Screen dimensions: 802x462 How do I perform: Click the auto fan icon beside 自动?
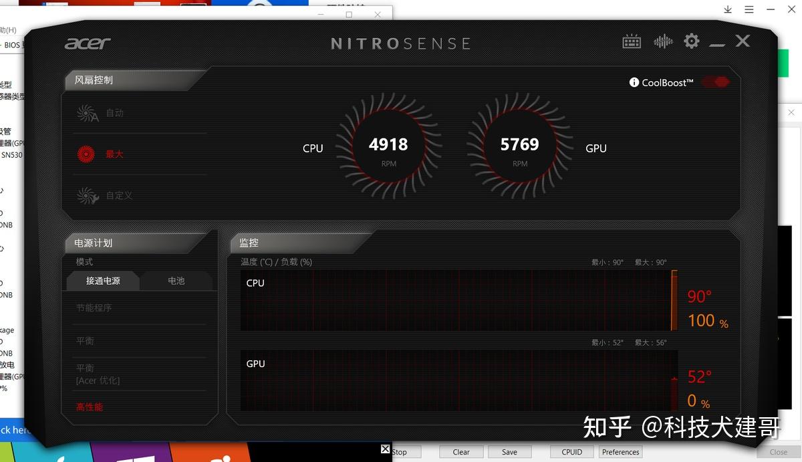(88, 113)
